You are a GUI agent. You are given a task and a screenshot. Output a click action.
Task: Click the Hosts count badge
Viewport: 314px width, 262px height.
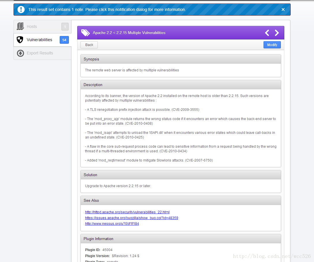pyautogui.click(x=65, y=26)
